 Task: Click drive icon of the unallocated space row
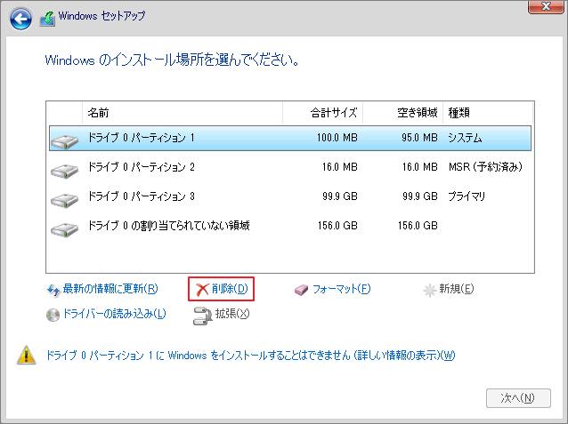click(64, 229)
